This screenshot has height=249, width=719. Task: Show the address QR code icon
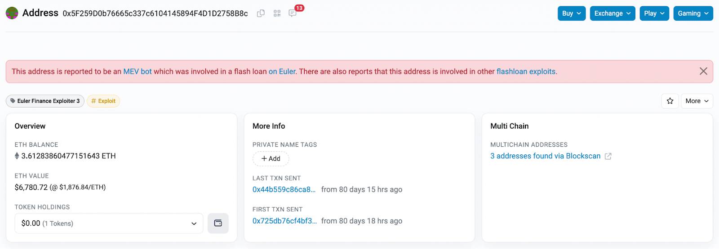[x=277, y=13]
